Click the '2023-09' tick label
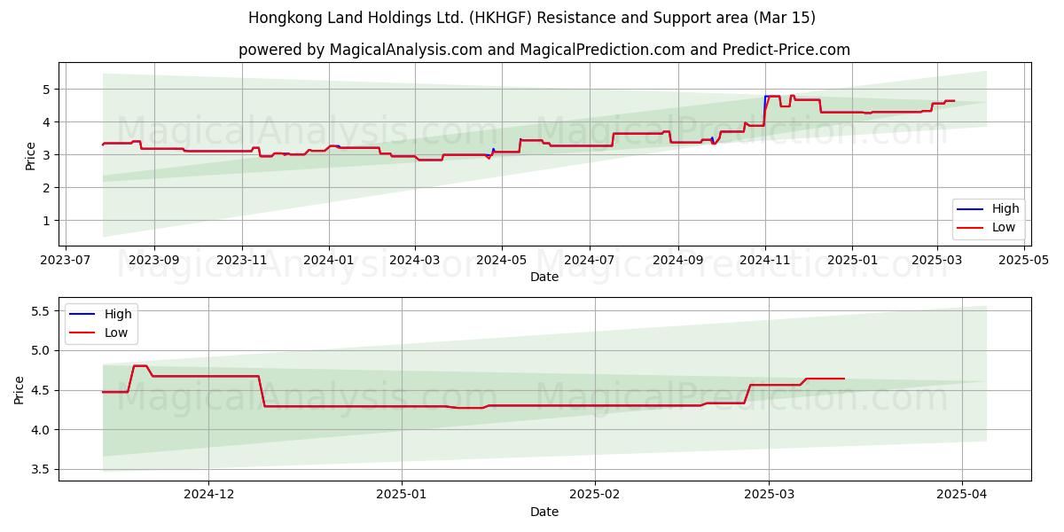Viewport: 1064px width, 532px height. (x=154, y=260)
